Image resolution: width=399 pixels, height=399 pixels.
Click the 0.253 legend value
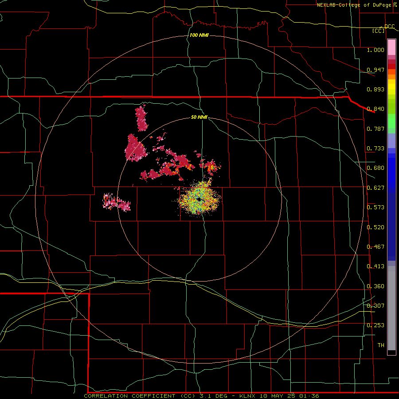tap(376, 325)
